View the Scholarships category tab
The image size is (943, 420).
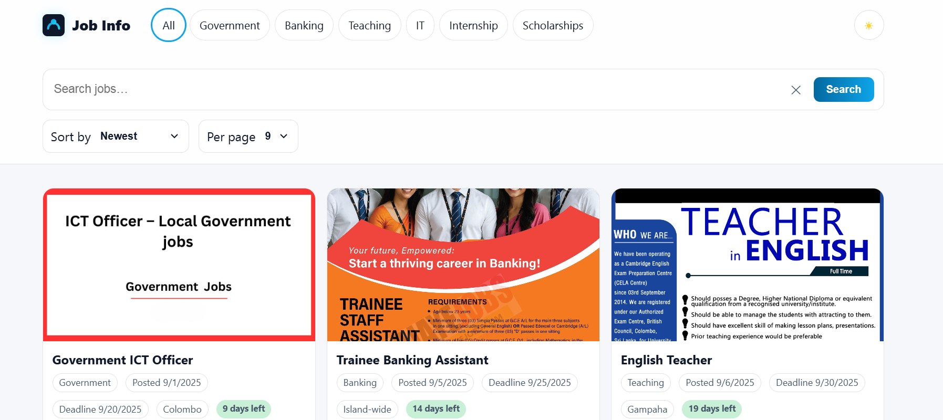click(x=553, y=25)
